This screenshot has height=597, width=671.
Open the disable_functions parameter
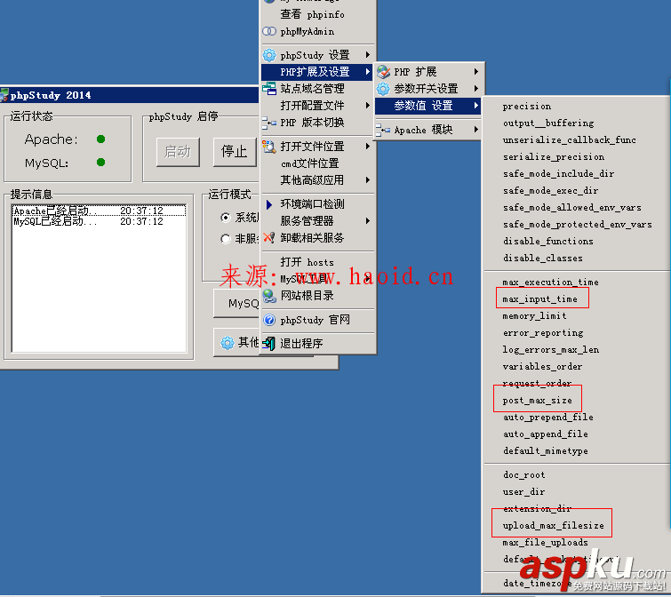pos(548,241)
